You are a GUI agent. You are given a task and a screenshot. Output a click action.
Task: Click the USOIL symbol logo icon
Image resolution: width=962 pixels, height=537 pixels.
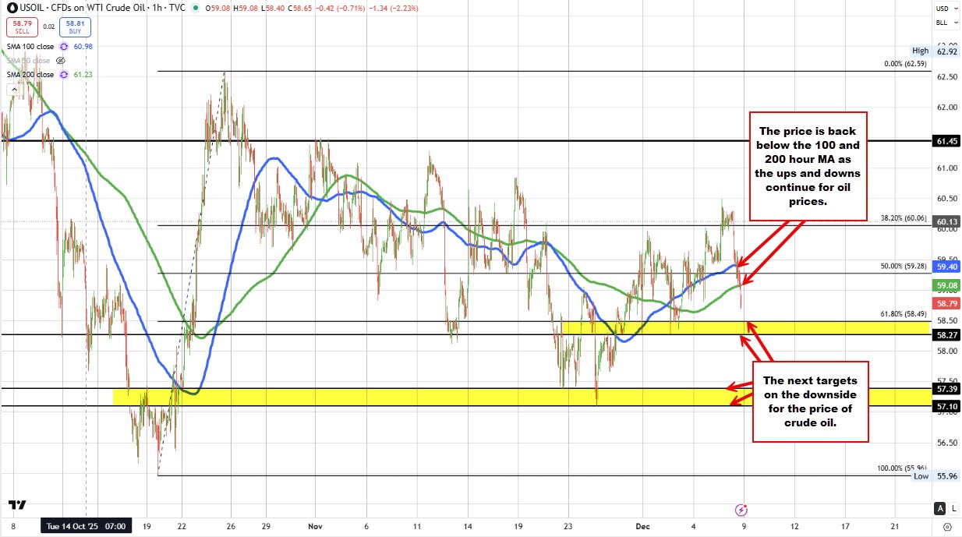point(12,8)
